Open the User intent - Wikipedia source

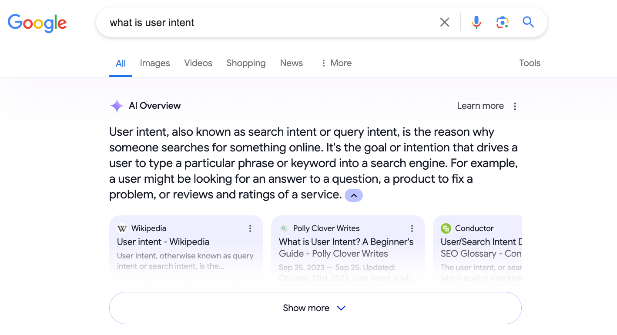[163, 242]
